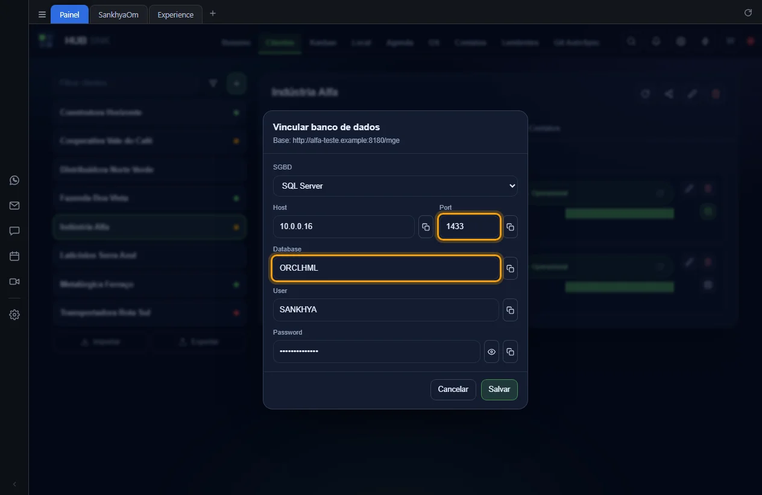The width and height of the screenshot is (762, 495).
Task: Focus the Port field containing 1433
Action: [469, 227]
